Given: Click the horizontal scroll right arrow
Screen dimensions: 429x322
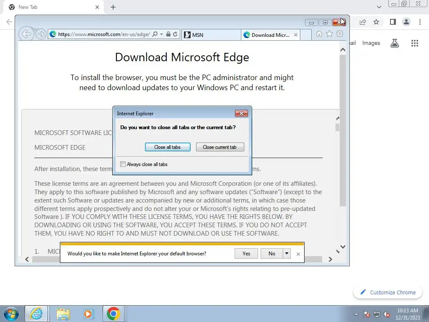Looking at the screenshot, I should 330,259.
